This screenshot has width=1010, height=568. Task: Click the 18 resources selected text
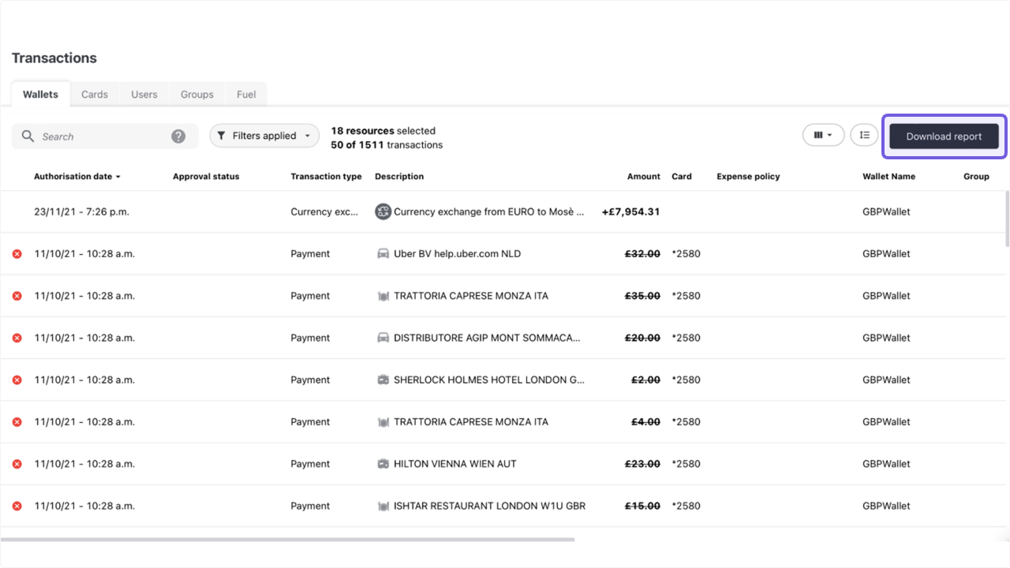[x=383, y=131]
